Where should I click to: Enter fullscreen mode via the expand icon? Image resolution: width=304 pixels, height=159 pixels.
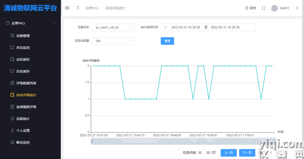[x=263, y=8]
